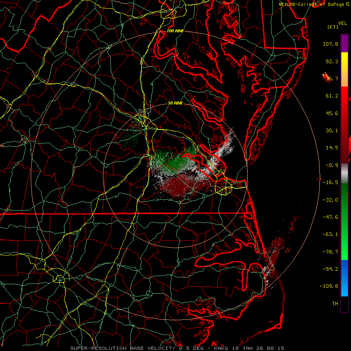351x351 pixels.
Task: Click the [KT] units label
Action: click(333, 27)
